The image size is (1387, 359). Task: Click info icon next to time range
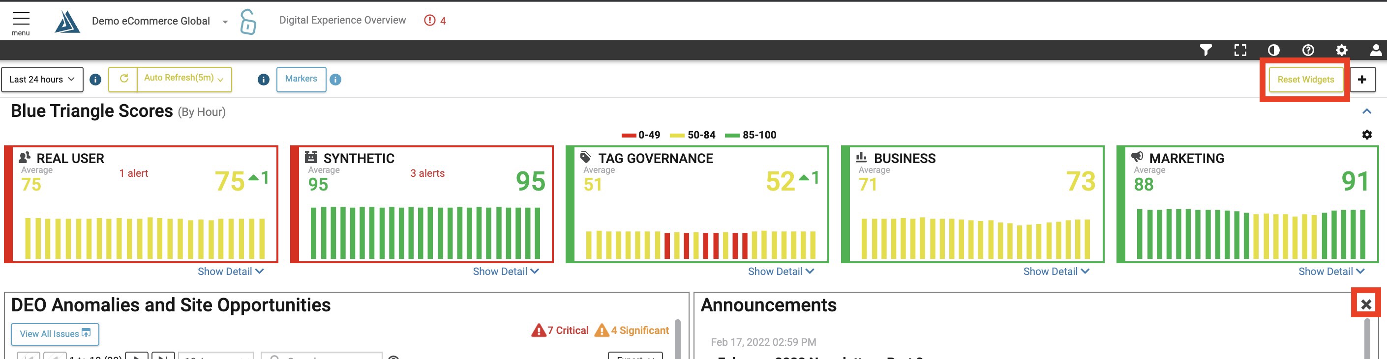[95, 80]
